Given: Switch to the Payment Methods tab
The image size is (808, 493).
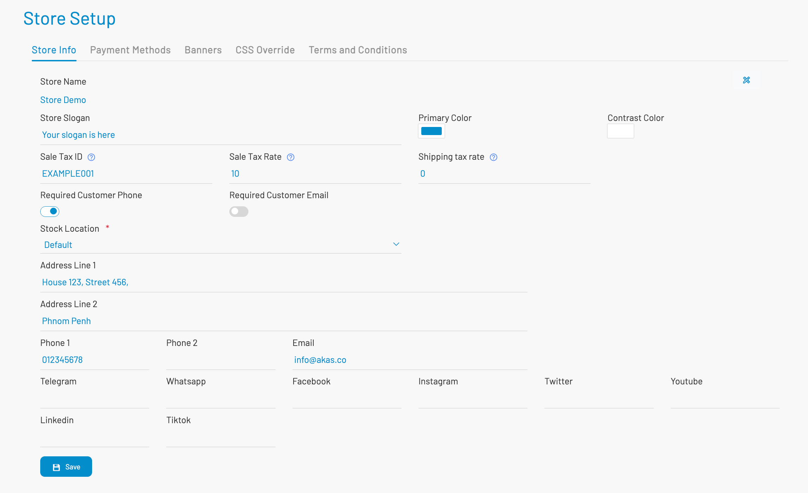Looking at the screenshot, I should pos(130,50).
